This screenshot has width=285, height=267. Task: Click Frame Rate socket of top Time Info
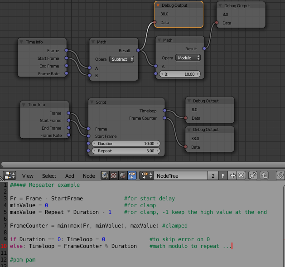tap(66, 73)
